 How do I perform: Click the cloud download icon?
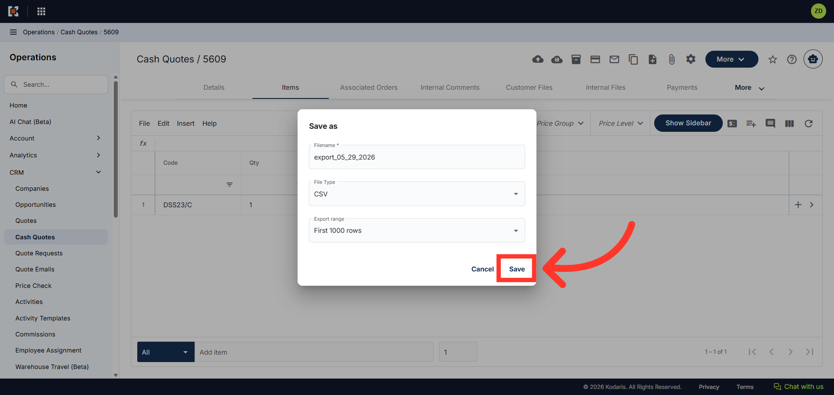557,59
